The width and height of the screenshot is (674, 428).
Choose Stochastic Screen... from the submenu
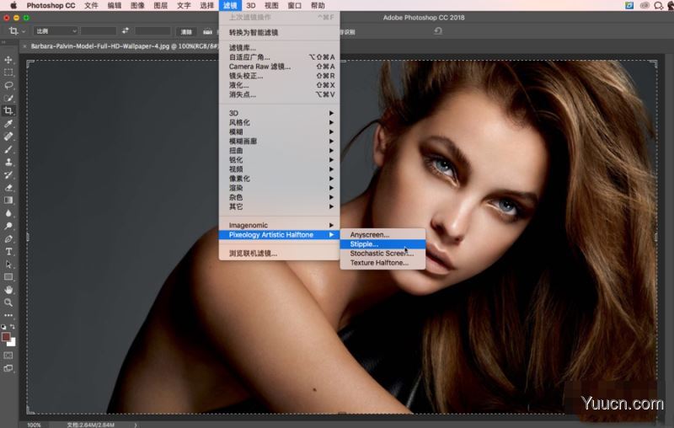(x=382, y=254)
